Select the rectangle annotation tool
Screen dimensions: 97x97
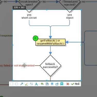[x=12, y=84]
